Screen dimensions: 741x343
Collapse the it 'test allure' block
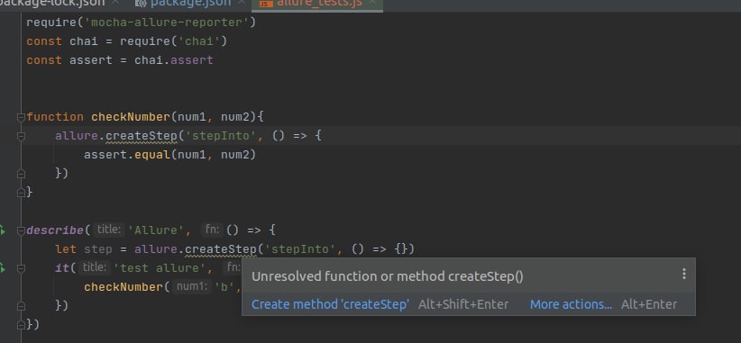click(x=21, y=268)
